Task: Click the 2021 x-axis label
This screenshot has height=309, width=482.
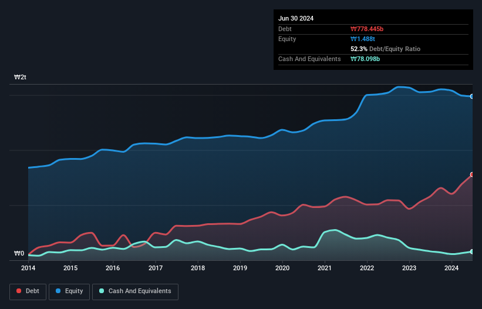Action: pyautogui.click(x=325, y=268)
